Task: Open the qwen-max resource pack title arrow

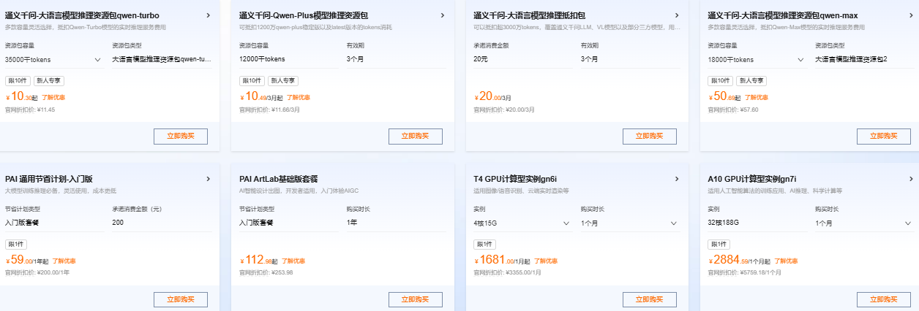Action: pos(910,15)
